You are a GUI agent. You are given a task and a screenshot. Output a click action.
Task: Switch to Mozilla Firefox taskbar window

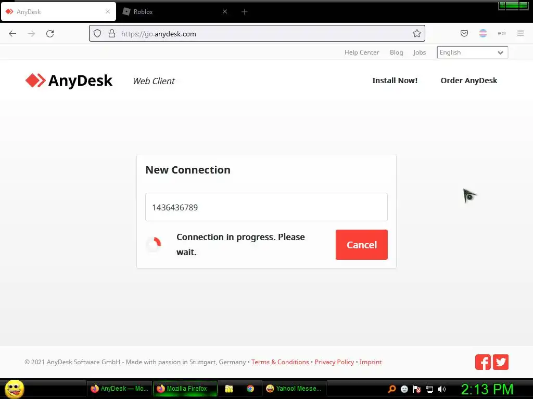pyautogui.click(x=185, y=389)
